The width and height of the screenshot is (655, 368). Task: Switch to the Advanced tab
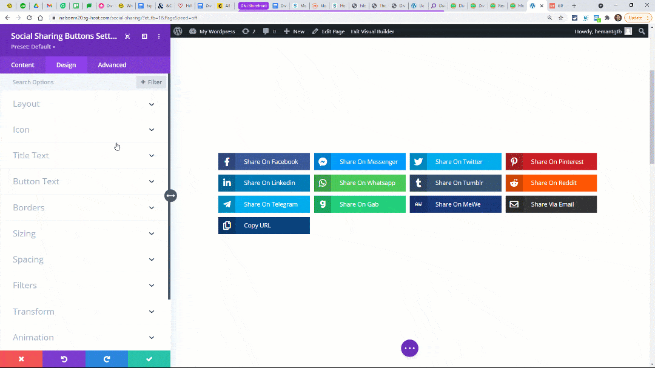(x=112, y=65)
